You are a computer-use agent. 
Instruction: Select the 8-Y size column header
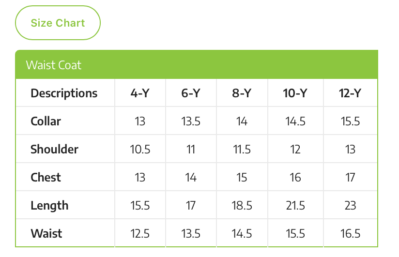point(242,93)
